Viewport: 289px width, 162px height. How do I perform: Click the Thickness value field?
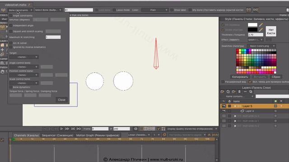[x=256, y=35]
